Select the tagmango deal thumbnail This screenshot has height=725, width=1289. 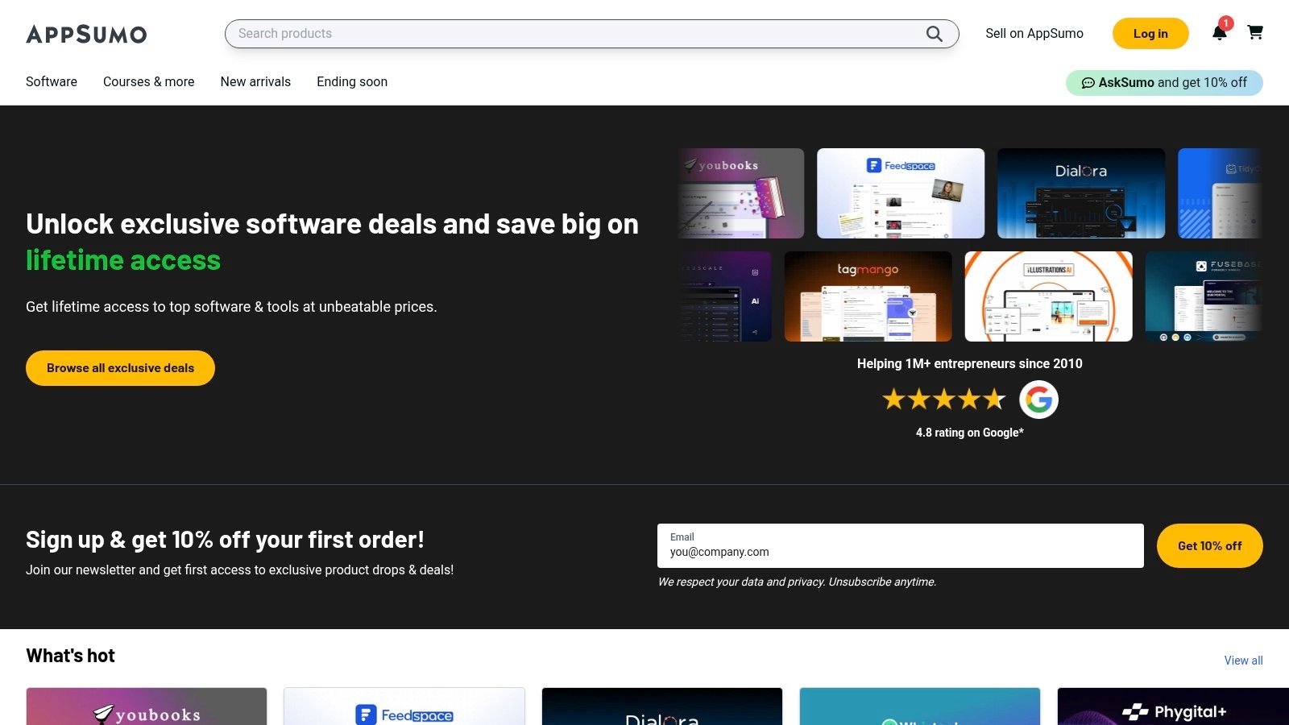[868, 296]
